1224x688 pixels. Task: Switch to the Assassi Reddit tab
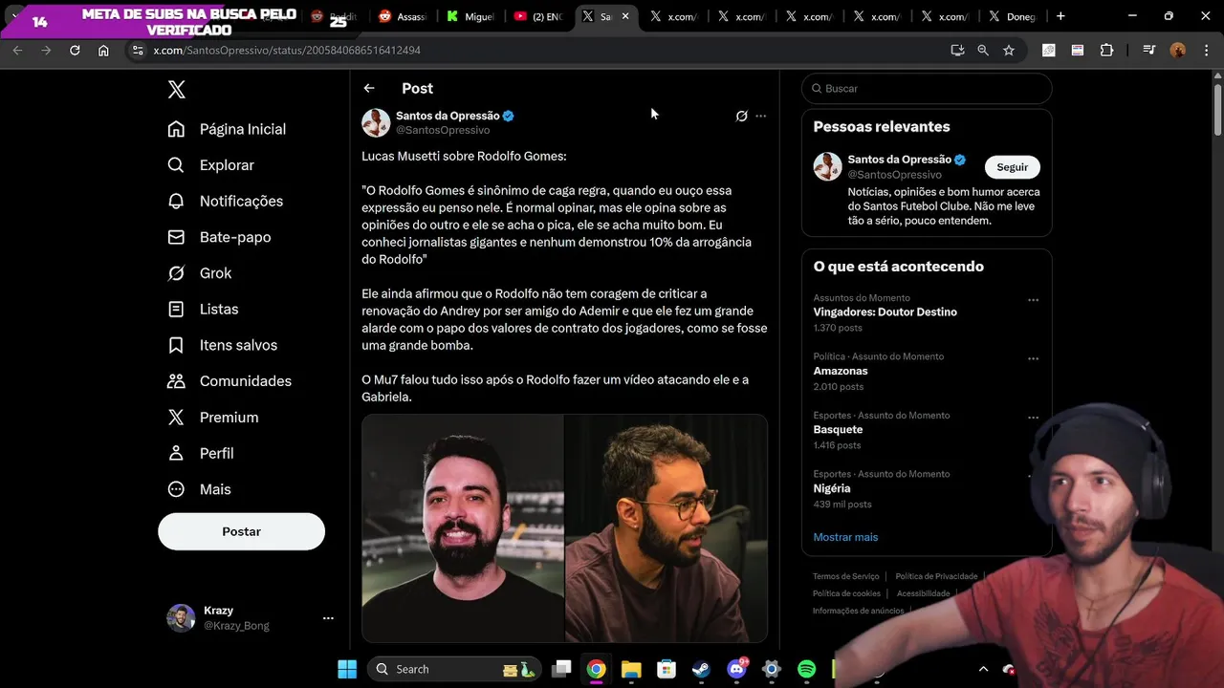click(x=404, y=16)
